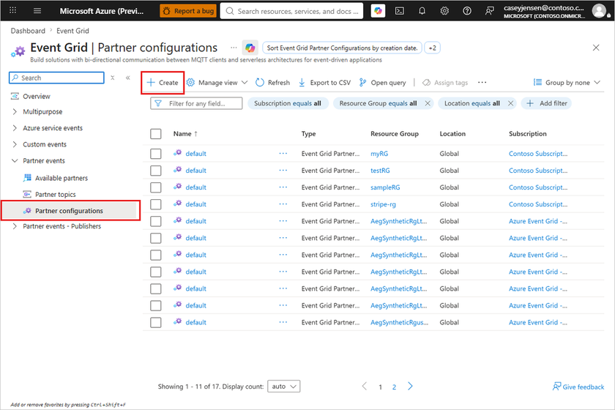Check the stripe-rg row checkbox
Screen dimensions: 615x410
156,204
